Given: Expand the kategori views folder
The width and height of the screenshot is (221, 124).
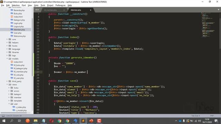Looking at the screenshot, I should point(9,94).
